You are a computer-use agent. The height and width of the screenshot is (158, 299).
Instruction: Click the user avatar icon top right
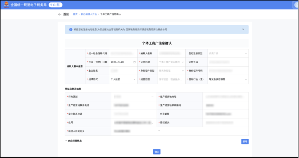click(296, 5)
